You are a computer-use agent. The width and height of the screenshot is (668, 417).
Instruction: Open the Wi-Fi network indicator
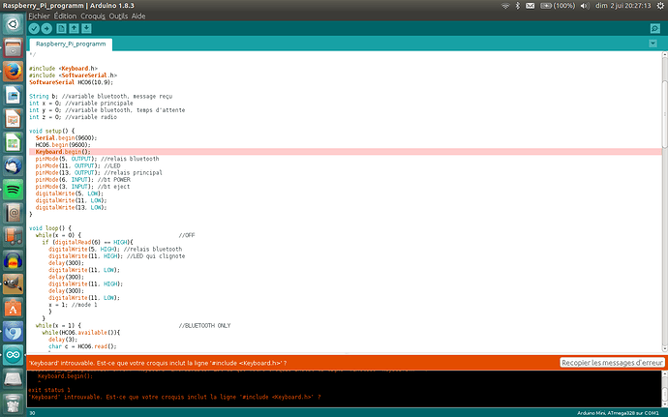point(505,6)
